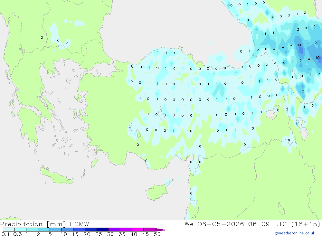Click the legend scale label "30"
The width and height of the screenshot is (322, 236).
(110, 234)
